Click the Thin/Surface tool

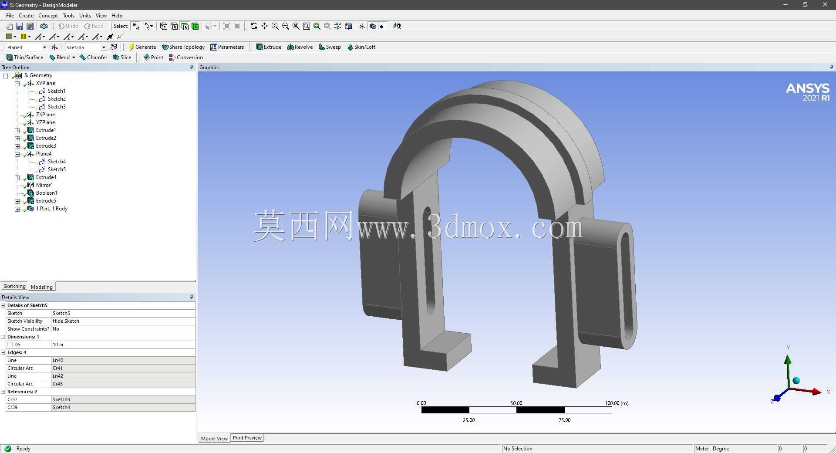25,57
